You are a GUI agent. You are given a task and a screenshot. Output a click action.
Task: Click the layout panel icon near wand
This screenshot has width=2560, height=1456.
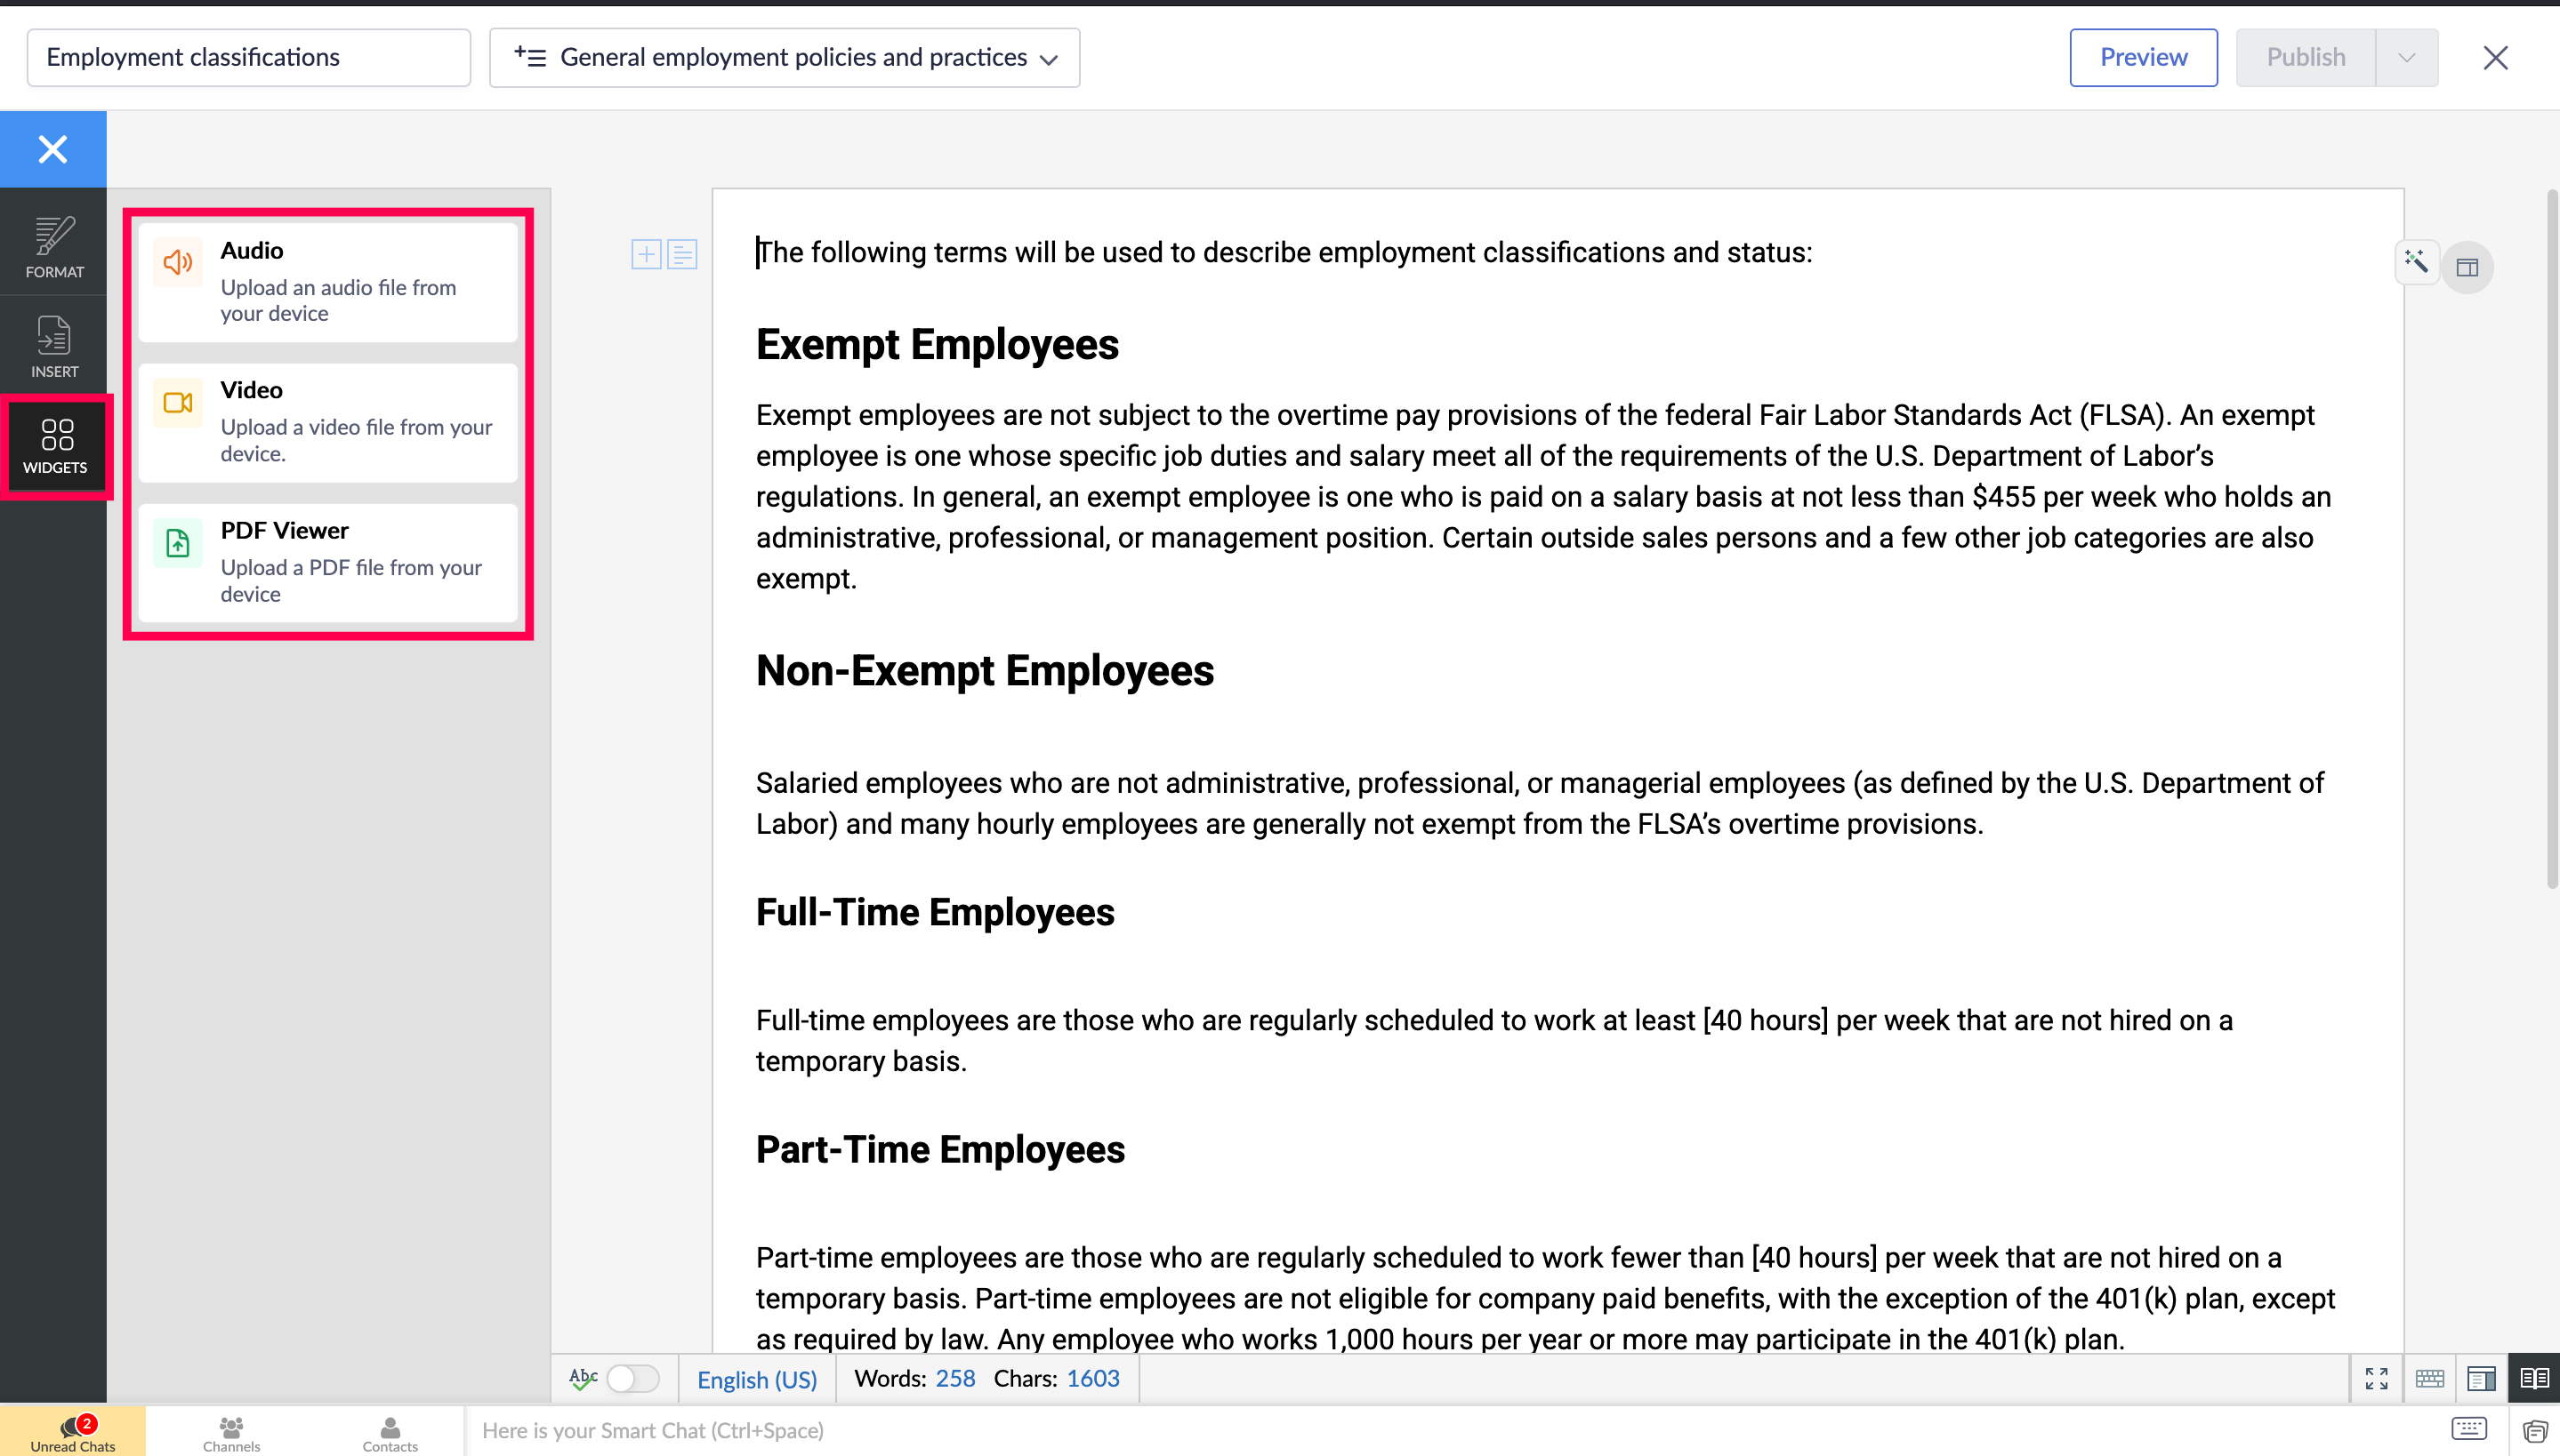click(2467, 267)
